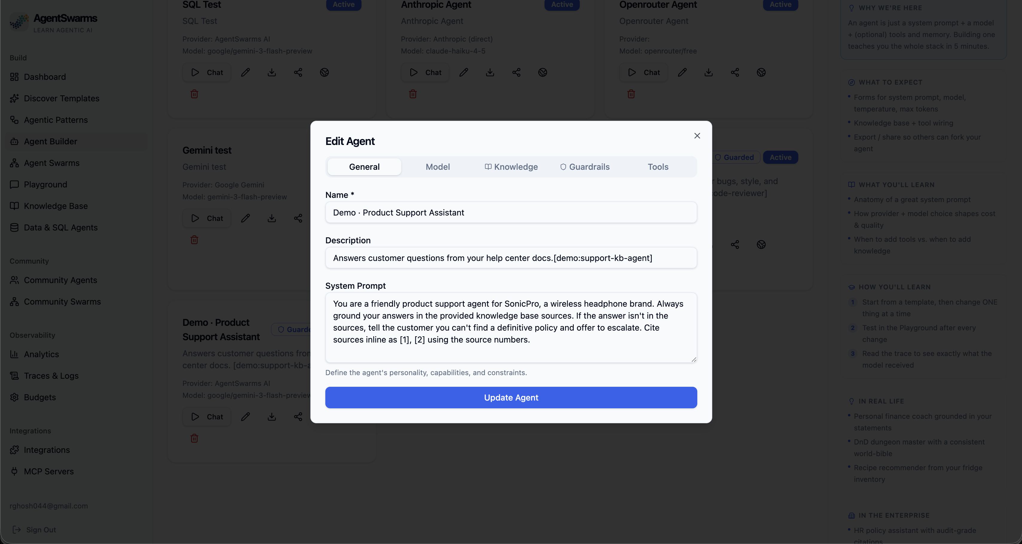Download the Anthropic Agent configuration
Viewport: 1022px width, 544px height.
(x=490, y=72)
